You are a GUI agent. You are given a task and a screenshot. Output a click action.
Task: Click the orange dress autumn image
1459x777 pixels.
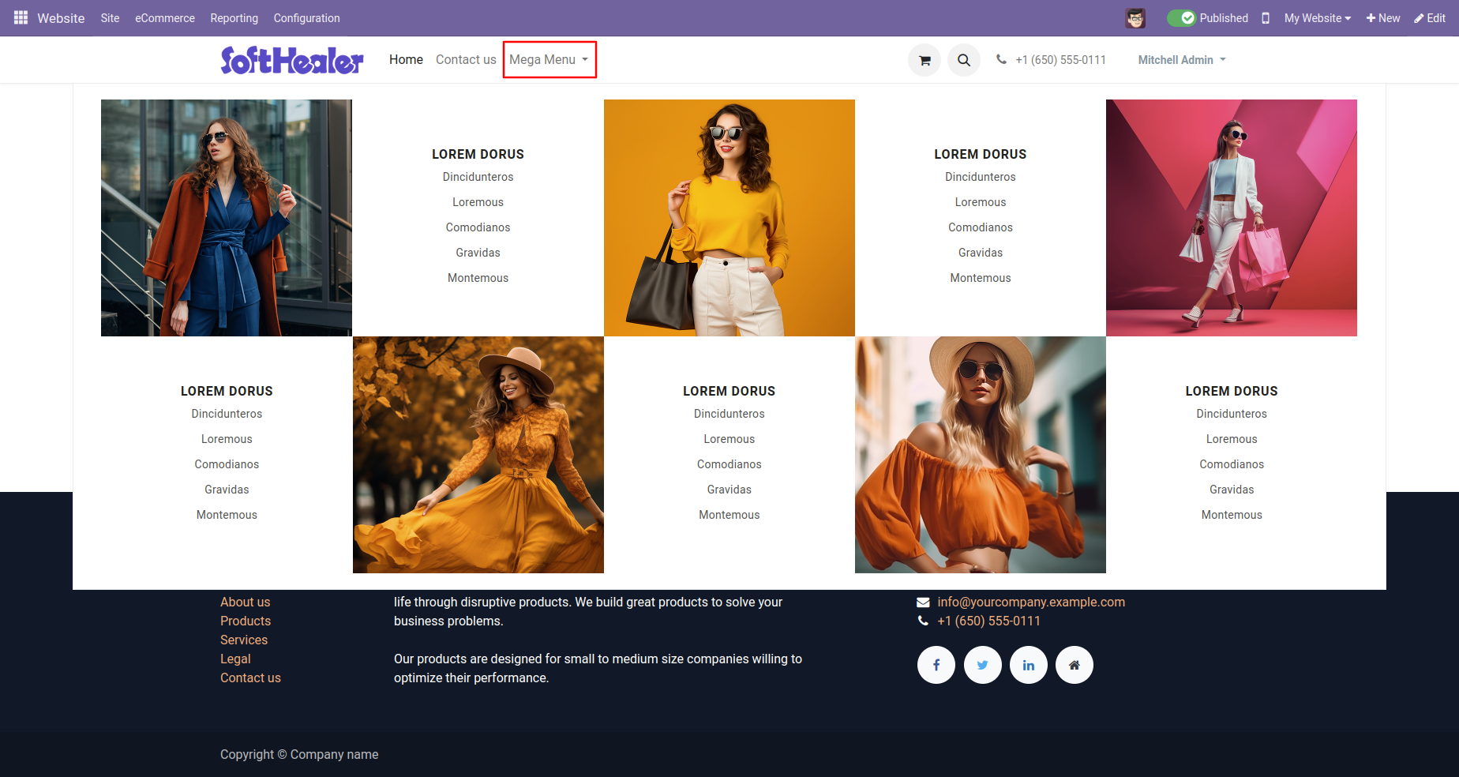click(x=478, y=455)
